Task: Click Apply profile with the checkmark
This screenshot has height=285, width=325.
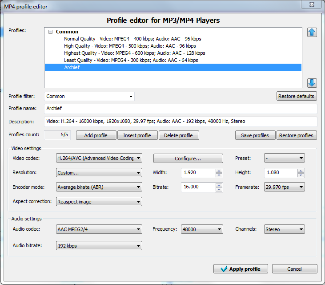Action: point(240,269)
